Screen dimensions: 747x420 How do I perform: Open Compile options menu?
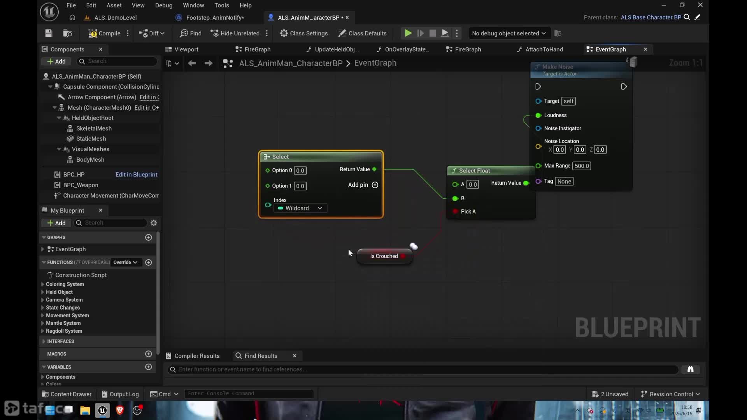coord(128,33)
